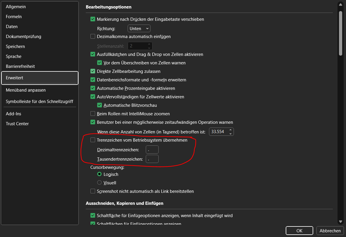The width and height of the screenshot is (346, 237).
Task: Open Menüband anpassen settings
Action: click(x=25, y=90)
